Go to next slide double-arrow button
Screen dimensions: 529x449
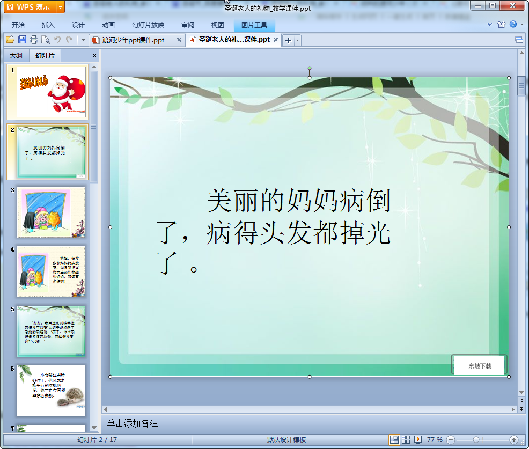pyautogui.click(x=521, y=409)
